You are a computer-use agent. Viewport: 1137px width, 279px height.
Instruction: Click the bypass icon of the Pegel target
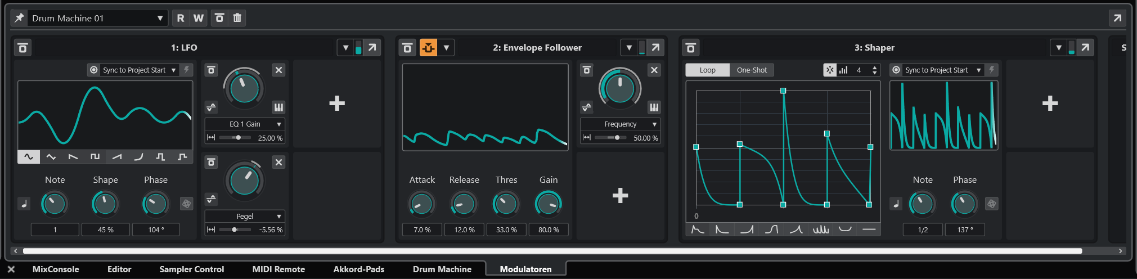click(211, 163)
